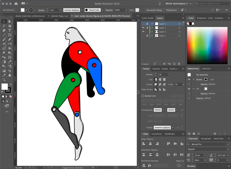Select the Lasso tool
Image resolution: width=231 pixels, height=169 pixels.
pyautogui.click(x=10, y=26)
